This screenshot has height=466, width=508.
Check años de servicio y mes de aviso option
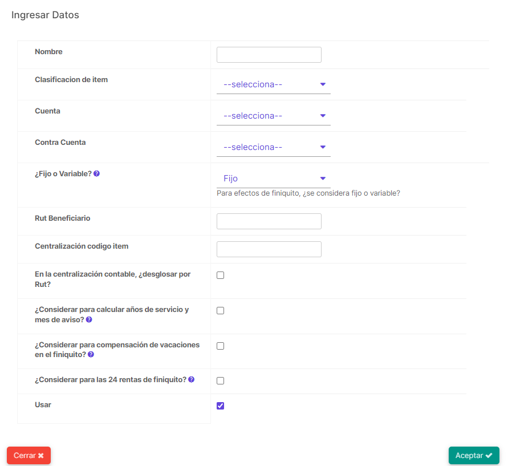click(x=220, y=310)
